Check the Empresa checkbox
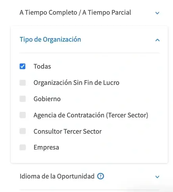173x192 pixels. coord(23,147)
